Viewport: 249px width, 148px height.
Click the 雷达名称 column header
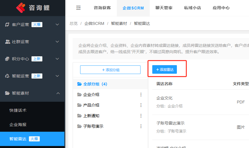click(x=164, y=84)
